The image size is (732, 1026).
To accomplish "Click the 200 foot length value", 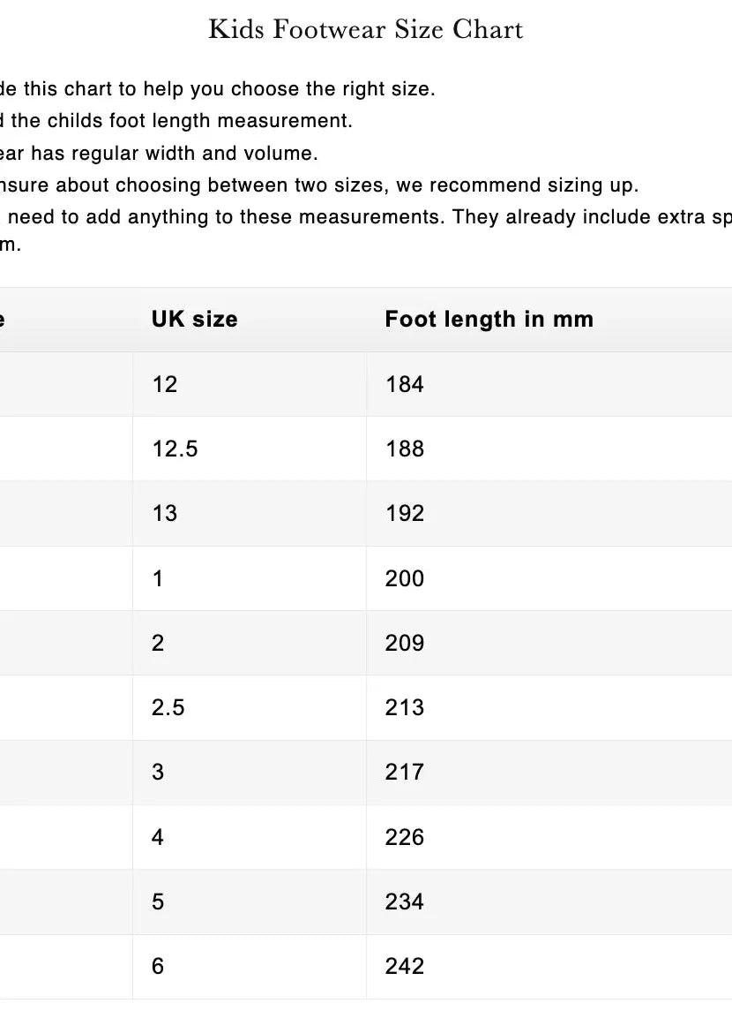I will [405, 578].
